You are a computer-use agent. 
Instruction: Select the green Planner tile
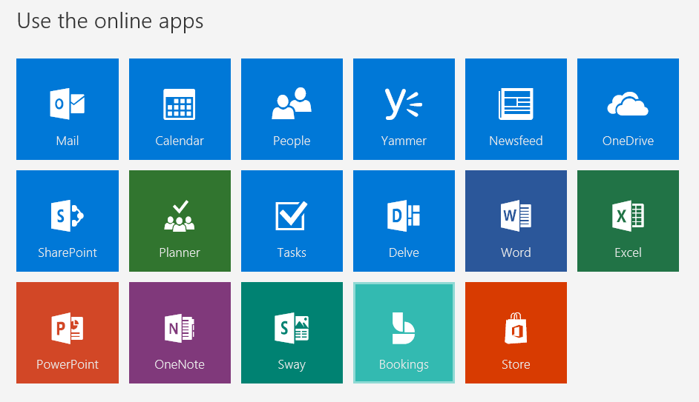tap(180, 221)
